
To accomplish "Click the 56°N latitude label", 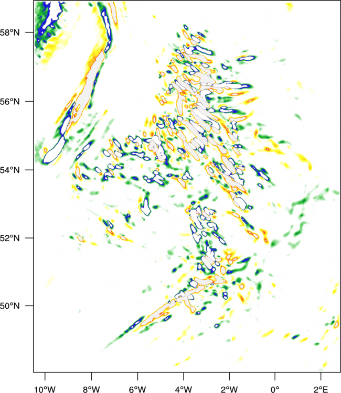I will (x=9, y=102).
